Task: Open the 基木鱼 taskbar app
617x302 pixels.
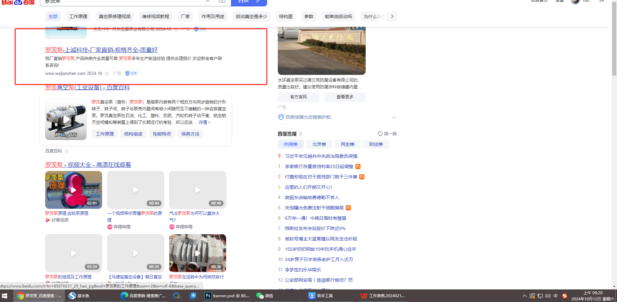Action: pyautogui.click(x=79, y=296)
